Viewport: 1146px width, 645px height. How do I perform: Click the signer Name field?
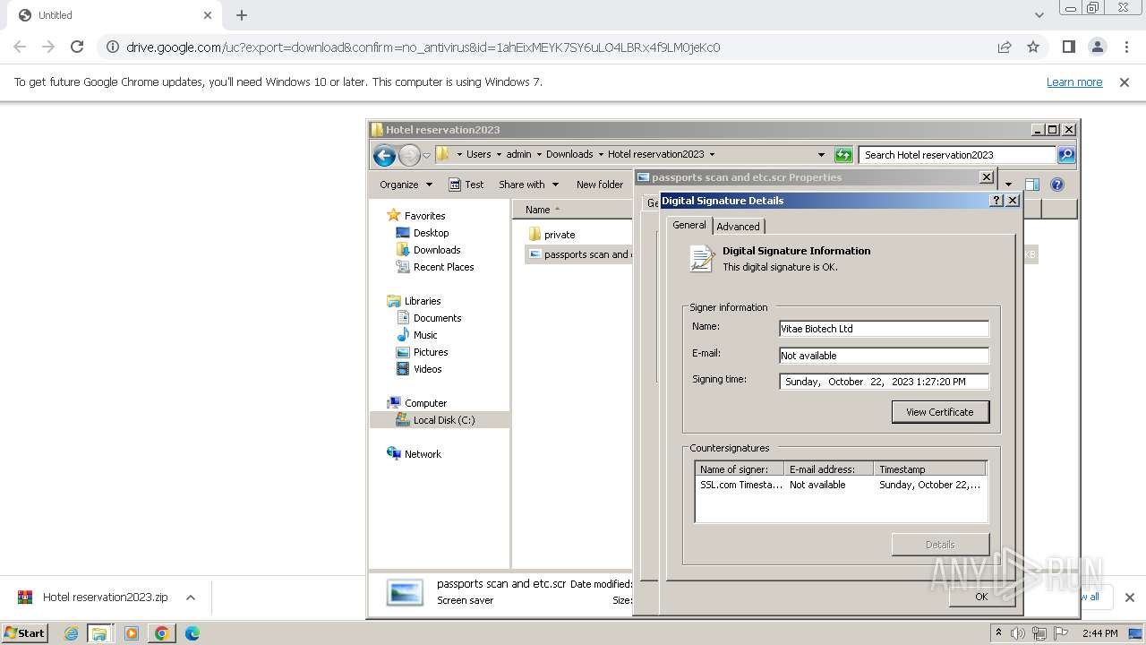885,329
